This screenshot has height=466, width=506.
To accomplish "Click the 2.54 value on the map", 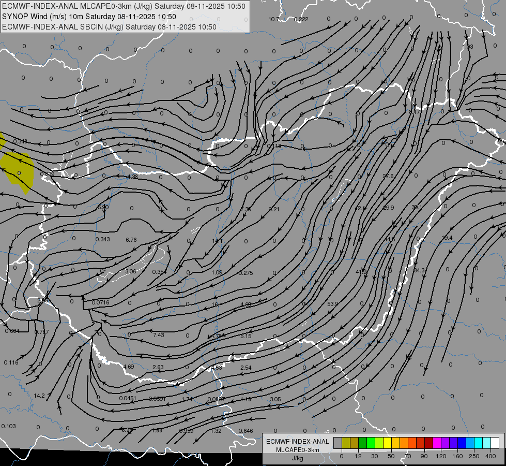I will click(x=246, y=368).
